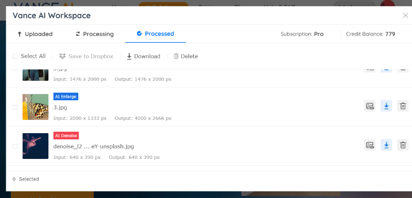412x198 pixels.
Task: Download the denoised unsplash image
Action: (386, 145)
